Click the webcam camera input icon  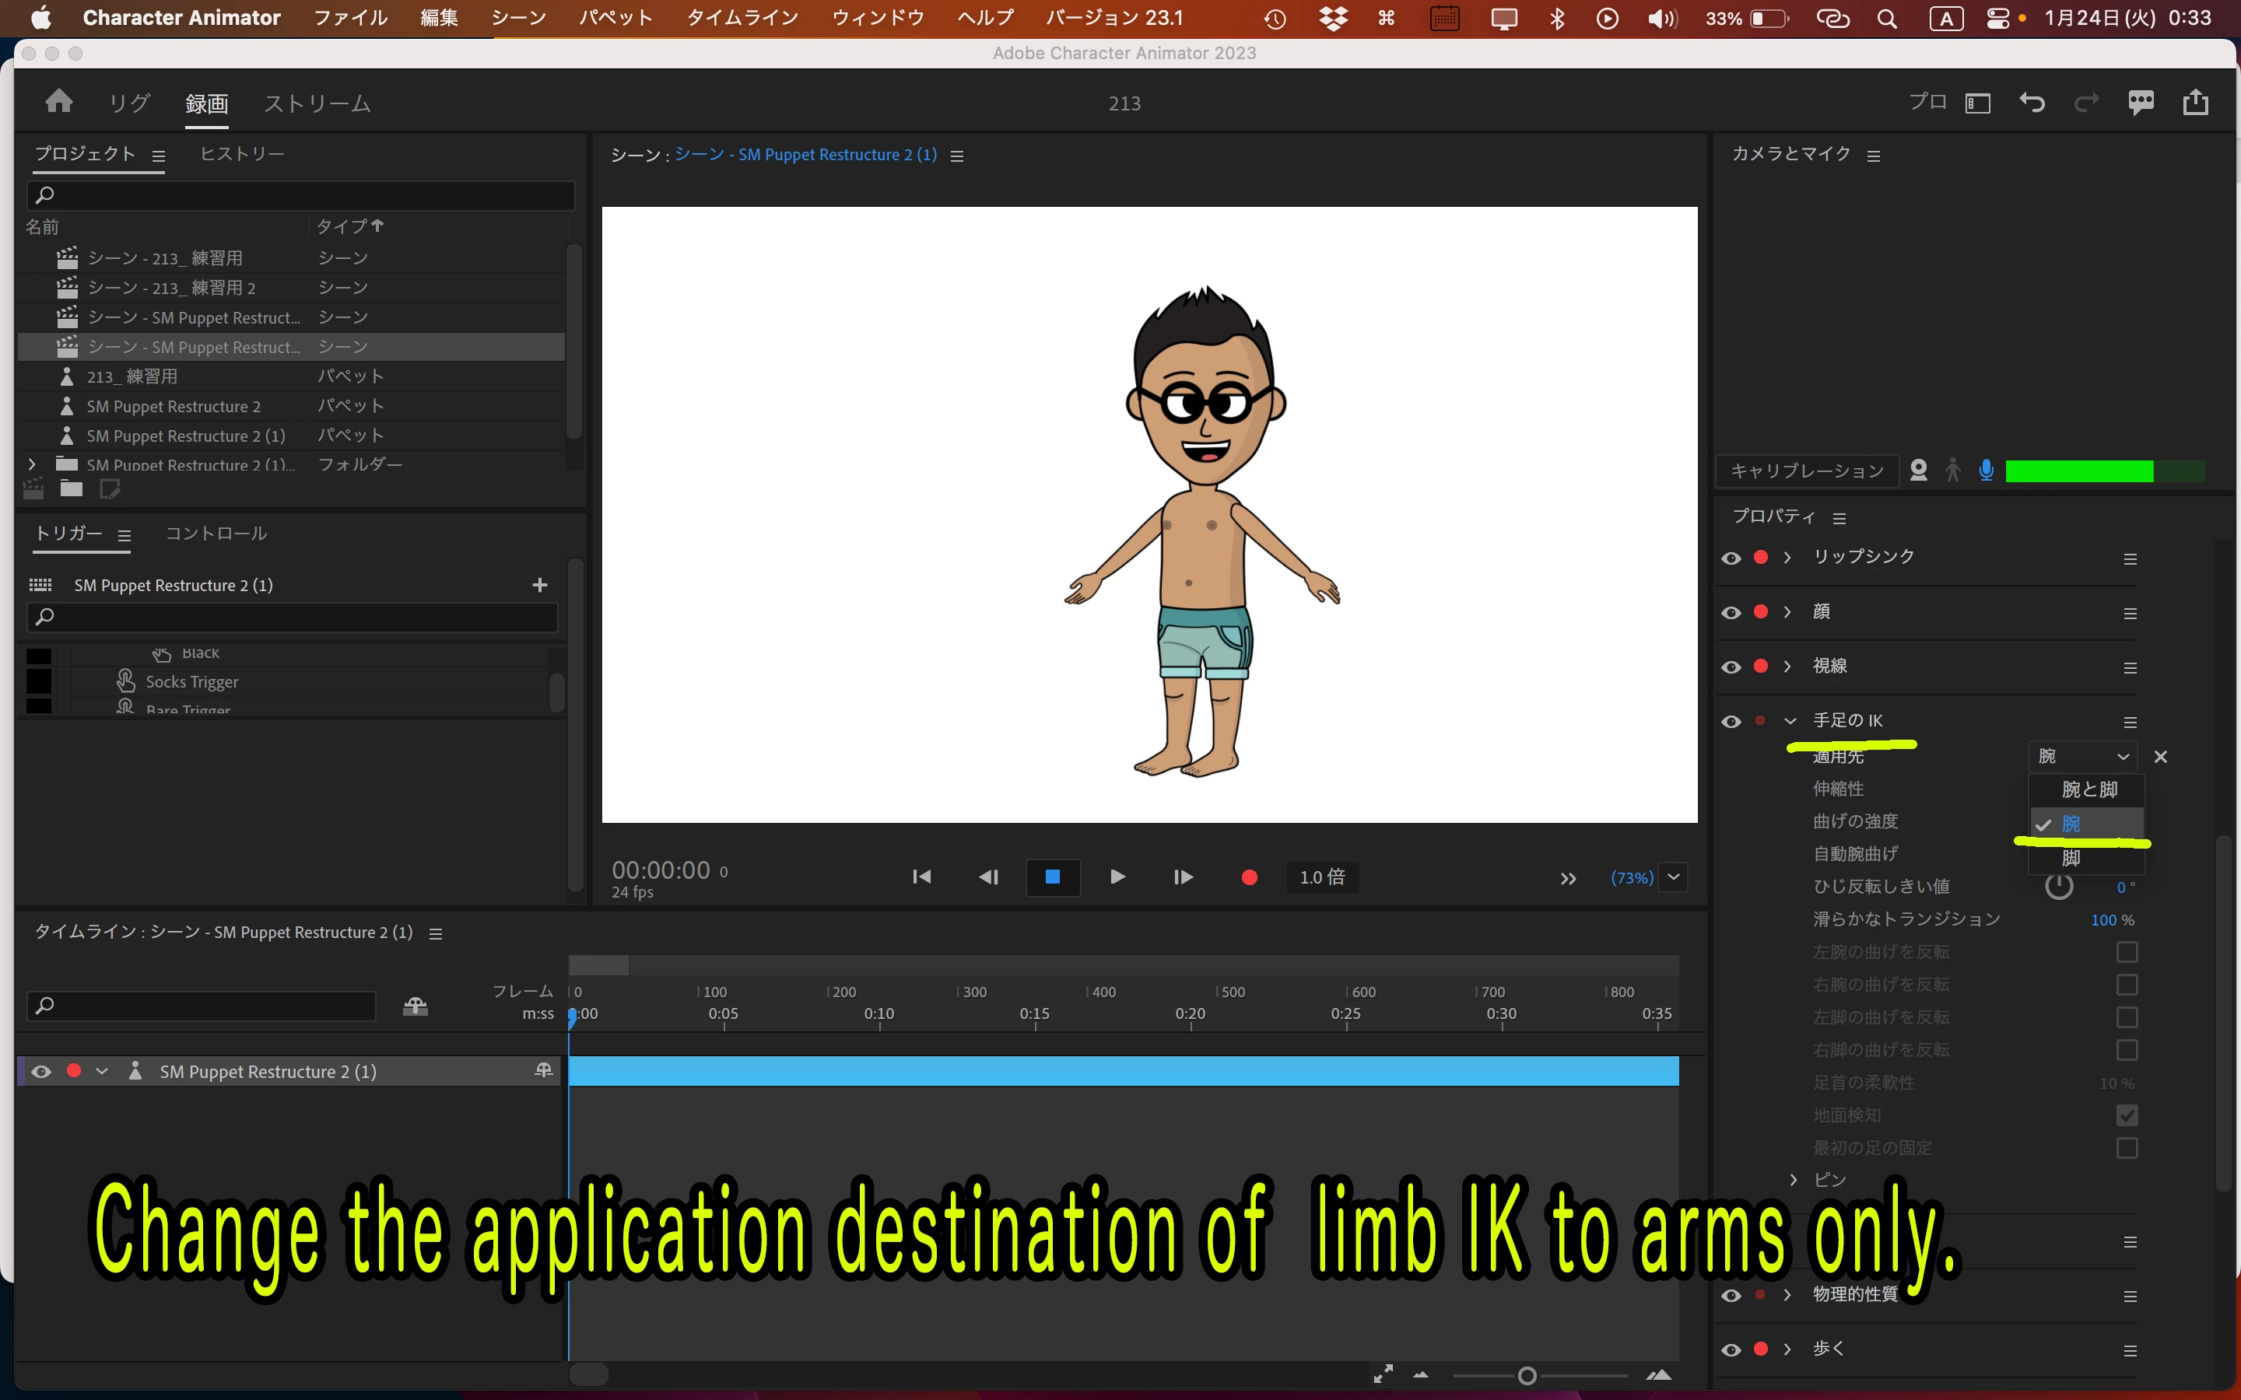point(1919,471)
